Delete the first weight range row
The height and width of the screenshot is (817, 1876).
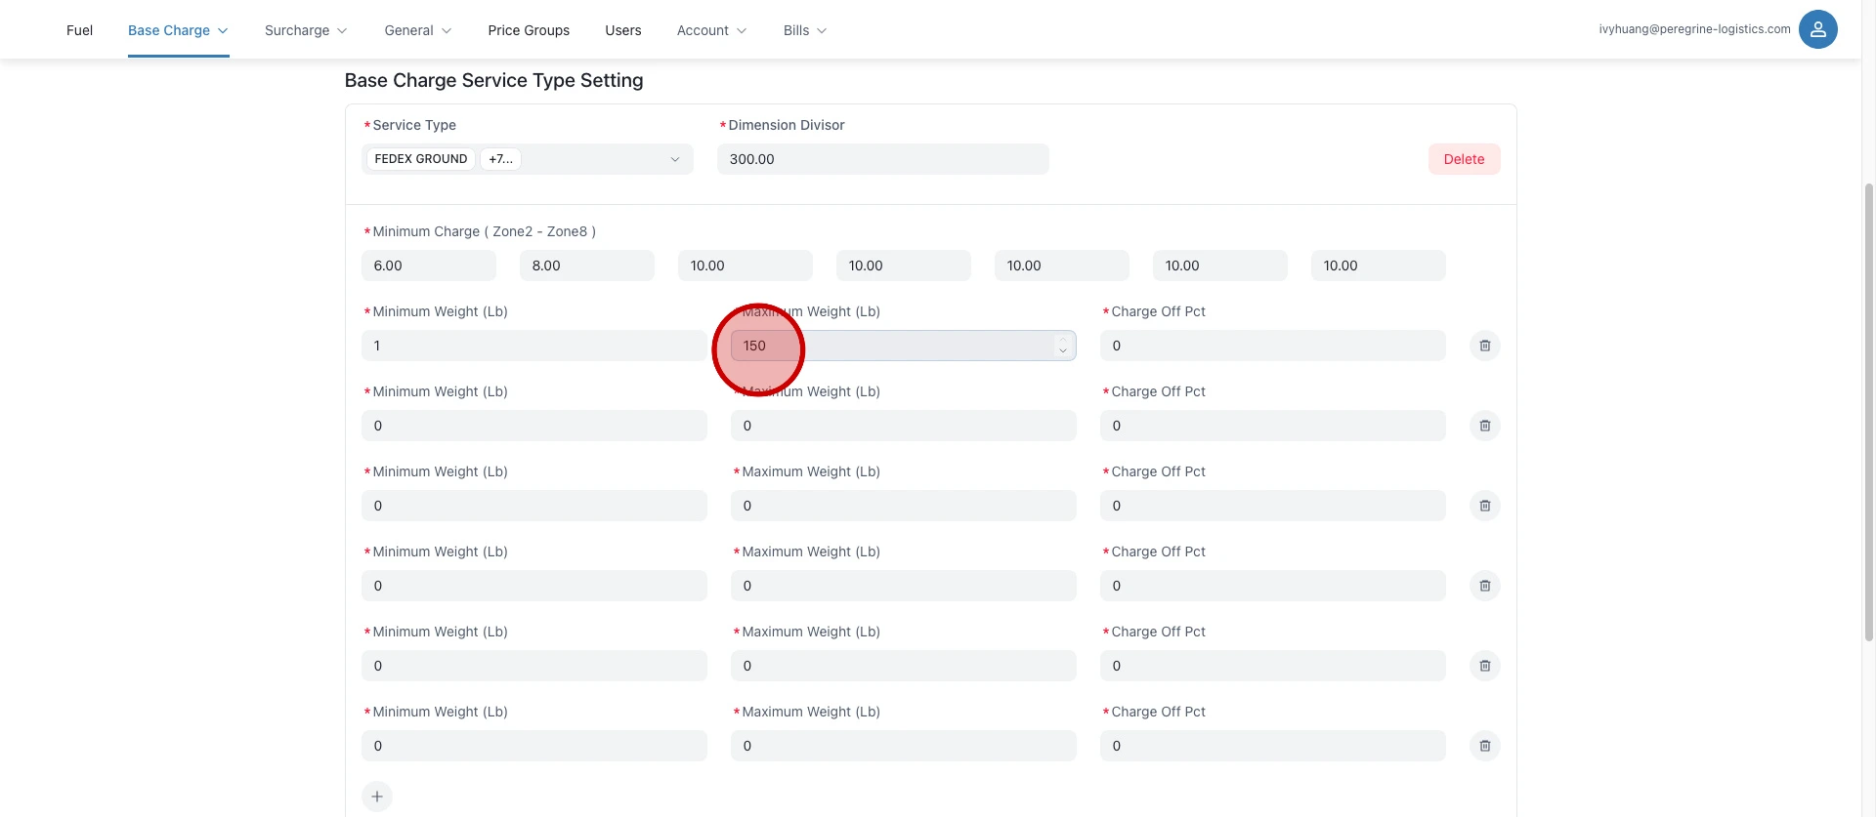pos(1484,346)
